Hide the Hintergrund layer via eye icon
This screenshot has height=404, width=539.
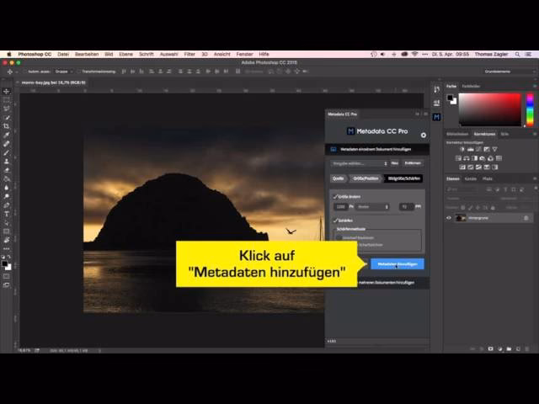click(x=448, y=217)
